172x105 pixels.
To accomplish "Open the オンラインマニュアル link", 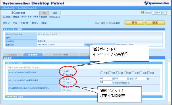I will pos(27,7).
